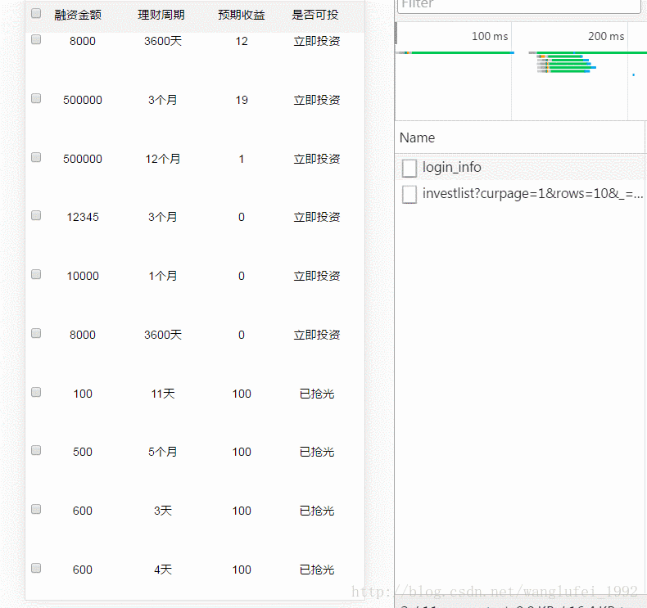Check the box for the 10000 / 1个月 row
Viewport: 647px width, 608px height.
pyautogui.click(x=36, y=274)
